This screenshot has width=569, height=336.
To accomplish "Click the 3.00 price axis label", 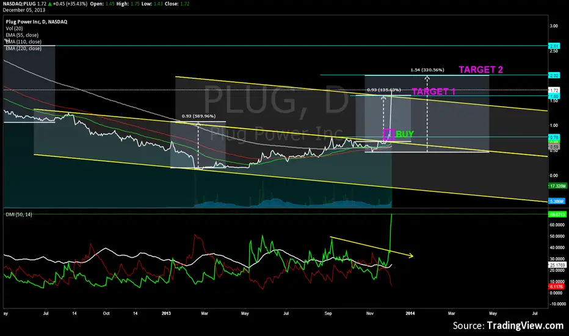I will point(554,26).
